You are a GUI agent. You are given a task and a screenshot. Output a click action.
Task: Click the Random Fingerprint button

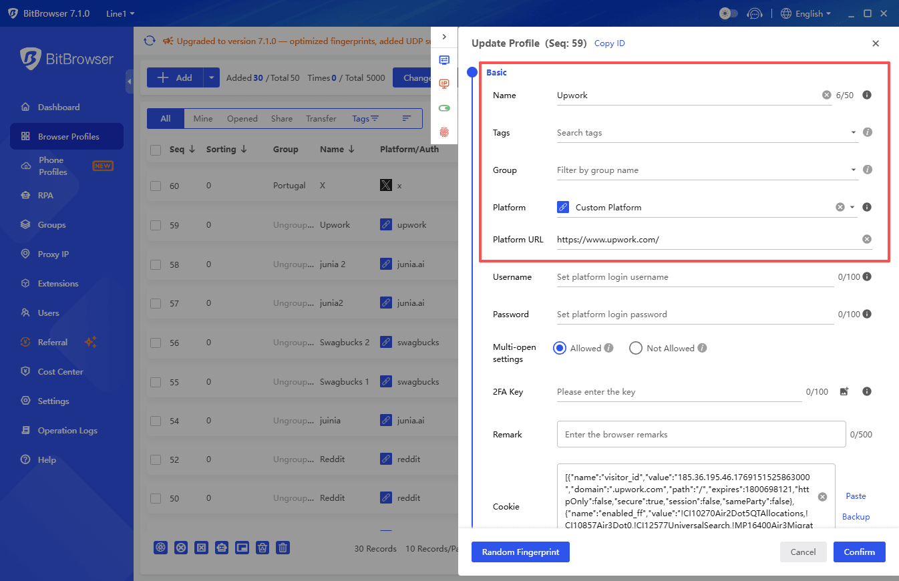click(x=520, y=552)
